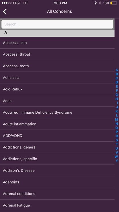The height and width of the screenshot is (212, 119).
Task: Open Addison's Disease entry
Action: click(x=57, y=171)
